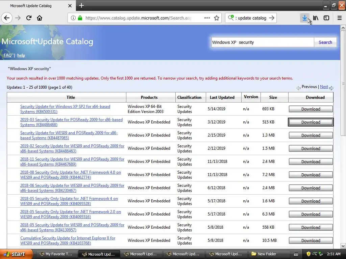Click the search engine magnifier icon

231,18
